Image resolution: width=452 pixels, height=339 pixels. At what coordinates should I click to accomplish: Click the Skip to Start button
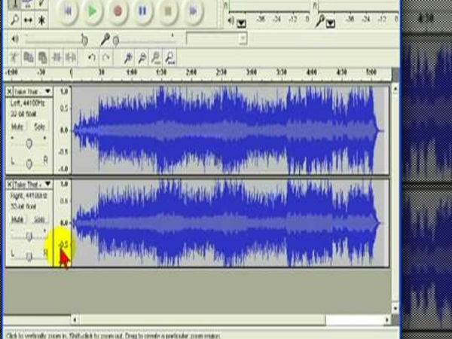(66, 11)
